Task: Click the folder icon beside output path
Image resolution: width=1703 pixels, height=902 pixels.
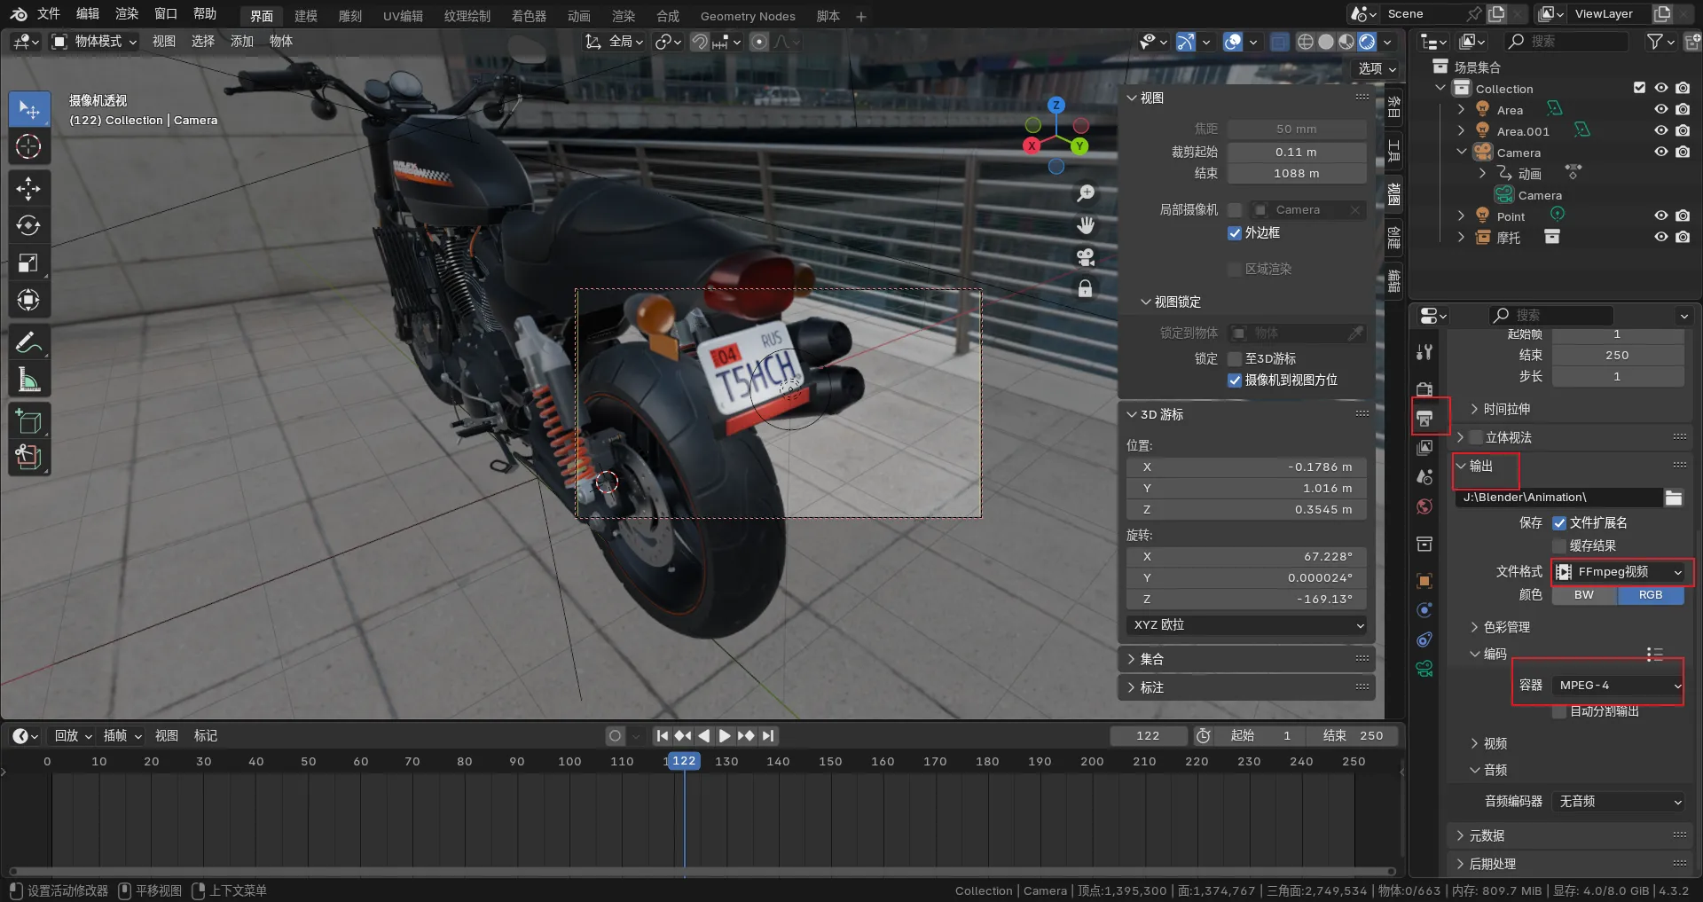Action: click(x=1673, y=498)
